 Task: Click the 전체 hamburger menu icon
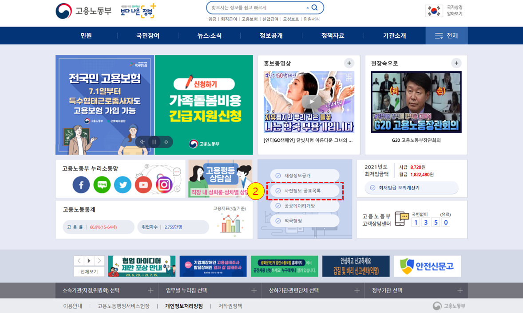pos(439,35)
